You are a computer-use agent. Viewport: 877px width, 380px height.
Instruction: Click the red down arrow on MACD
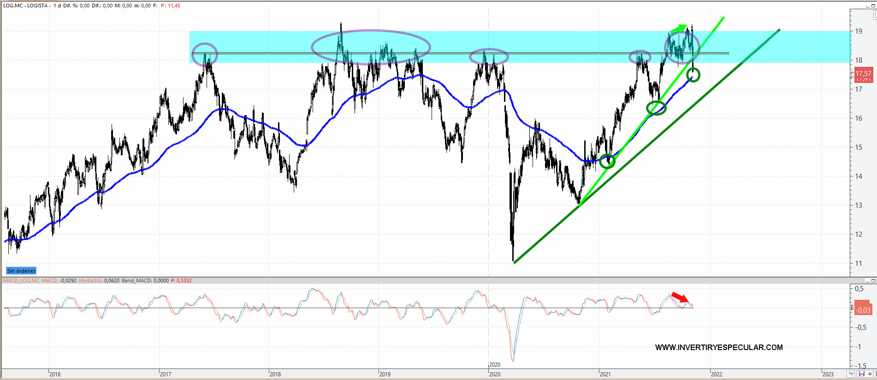(x=679, y=297)
